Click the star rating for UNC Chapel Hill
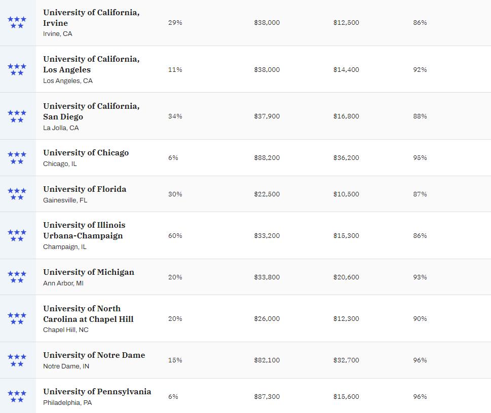This screenshot has width=491, height=413. [17, 319]
